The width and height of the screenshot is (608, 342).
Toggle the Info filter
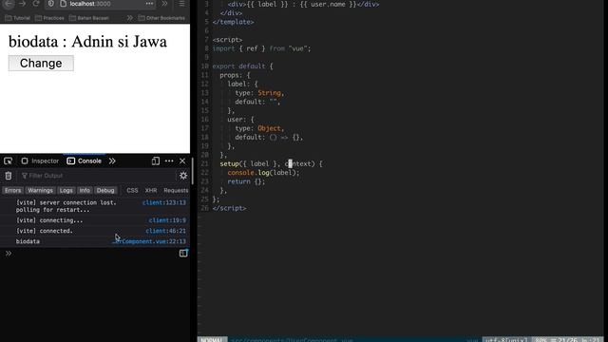point(85,190)
